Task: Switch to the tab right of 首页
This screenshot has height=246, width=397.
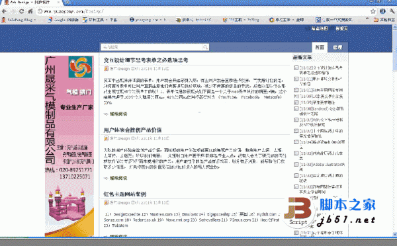Action: (x=337, y=48)
